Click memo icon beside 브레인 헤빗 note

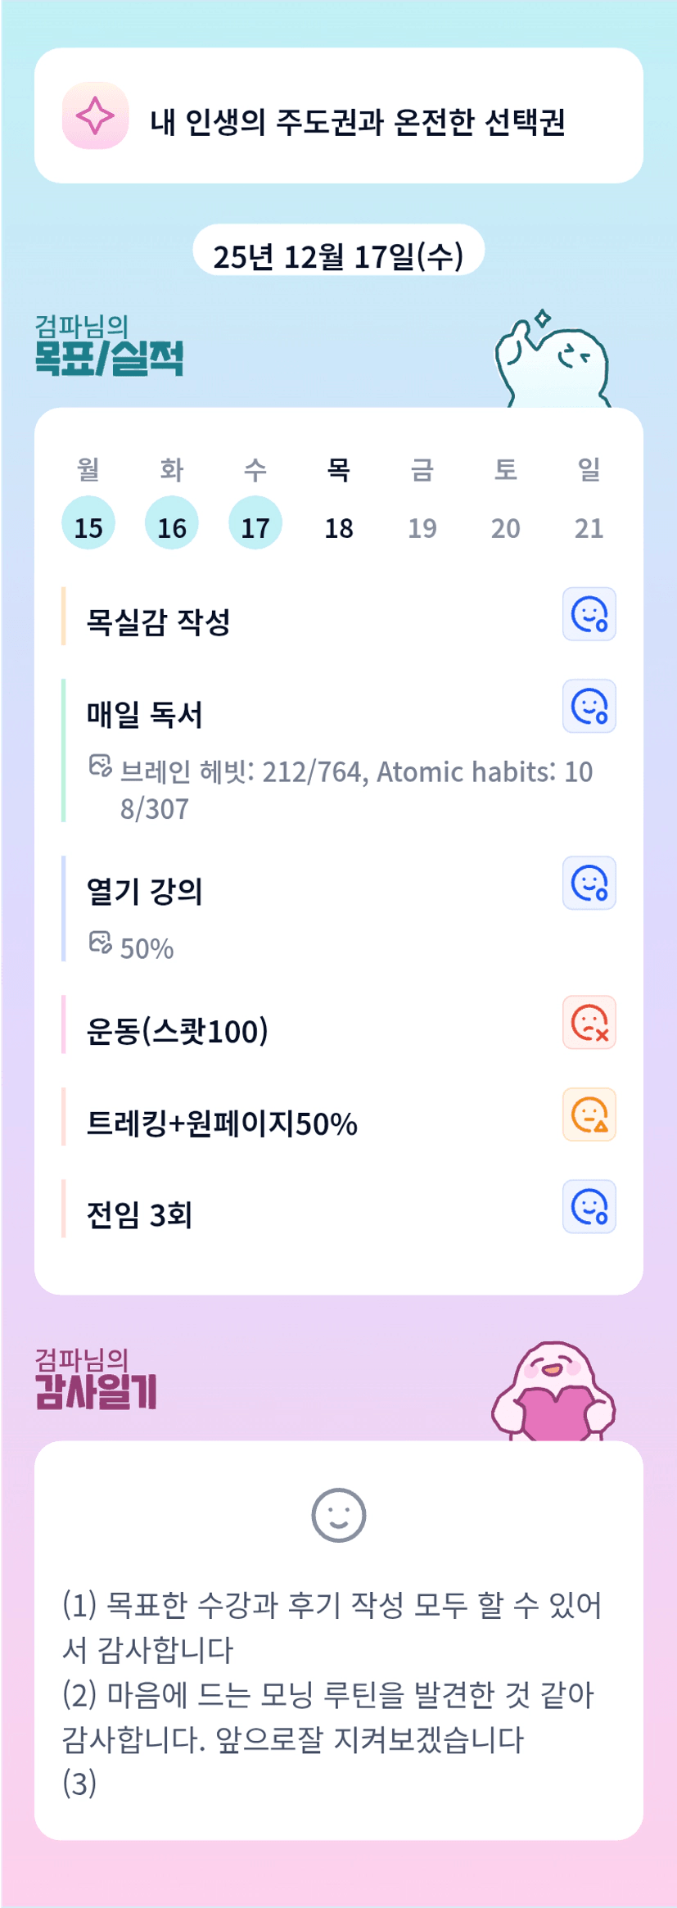click(100, 766)
